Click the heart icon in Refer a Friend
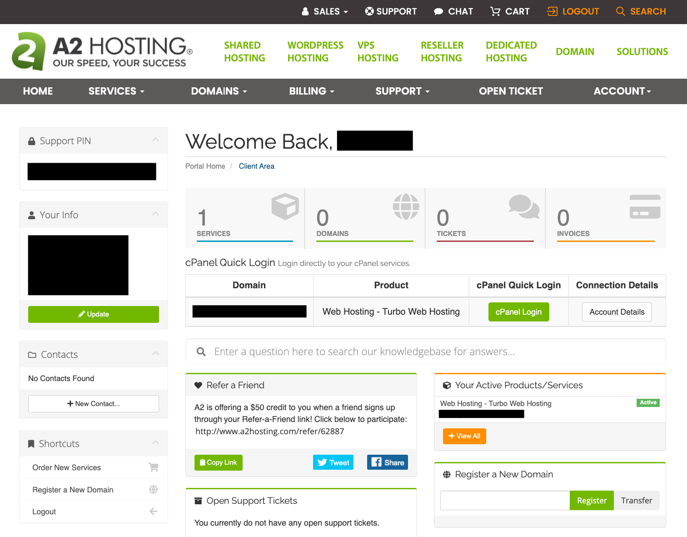Screen dimensions: 687x537 coord(198,385)
